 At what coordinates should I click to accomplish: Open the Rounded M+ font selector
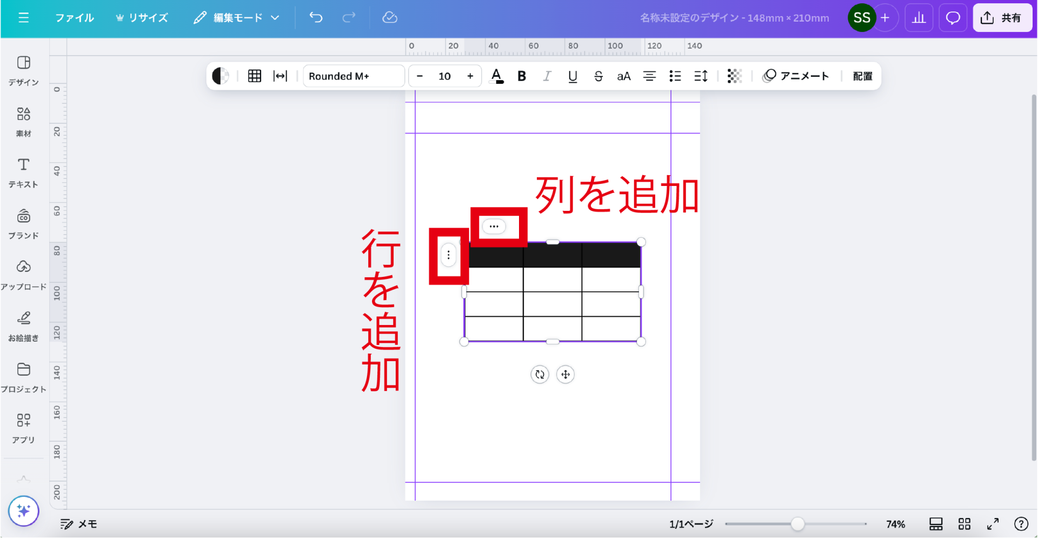[x=354, y=76]
